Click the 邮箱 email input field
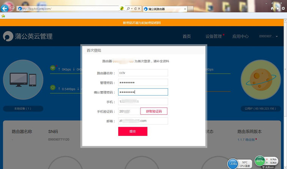Screen dimensions: 287x169 143,121
